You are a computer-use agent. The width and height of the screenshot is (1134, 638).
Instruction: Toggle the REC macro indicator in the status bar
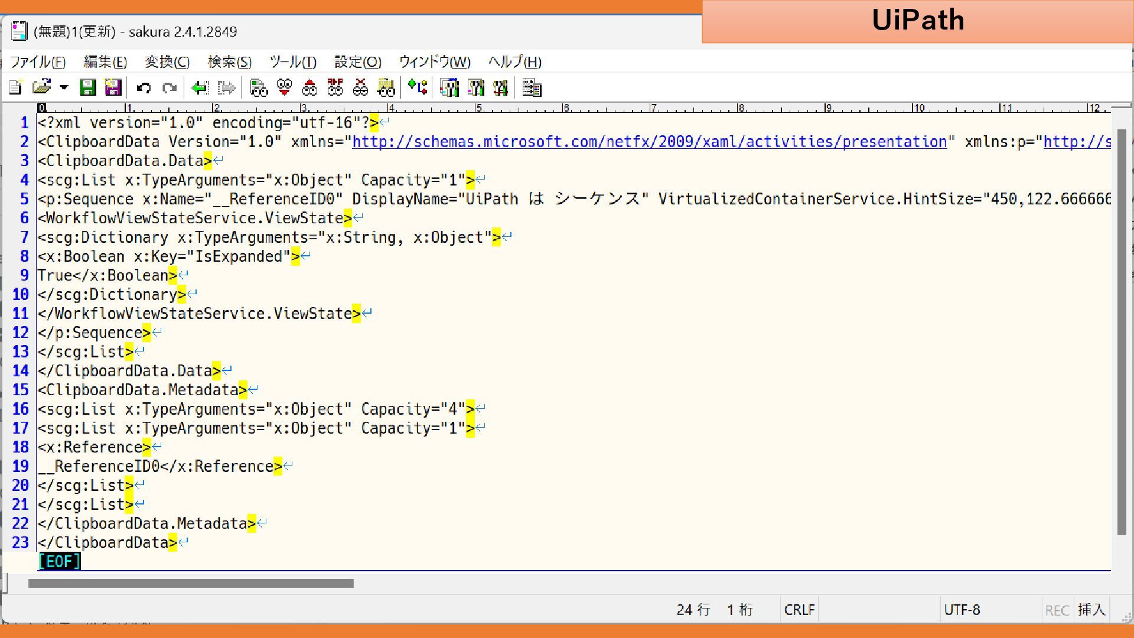pyautogui.click(x=1057, y=610)
